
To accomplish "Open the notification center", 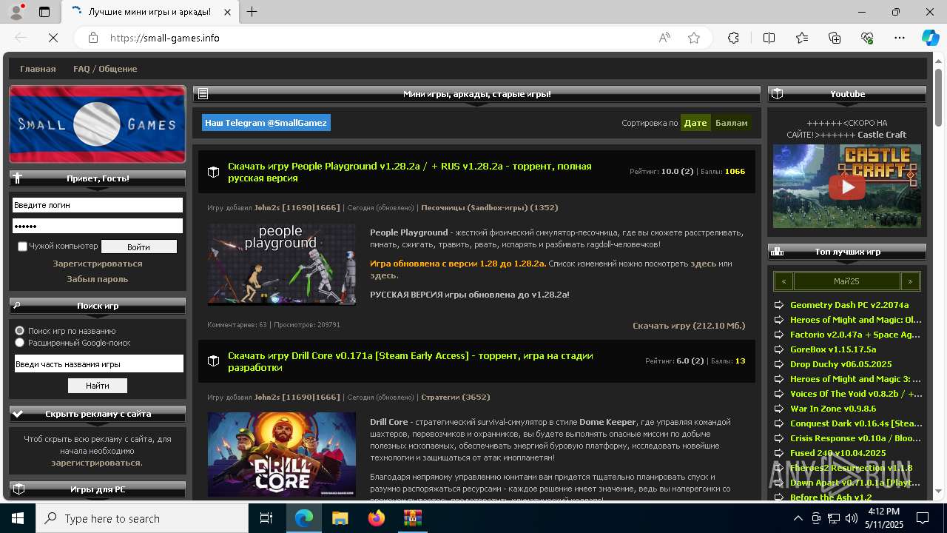I will [923, 518].
